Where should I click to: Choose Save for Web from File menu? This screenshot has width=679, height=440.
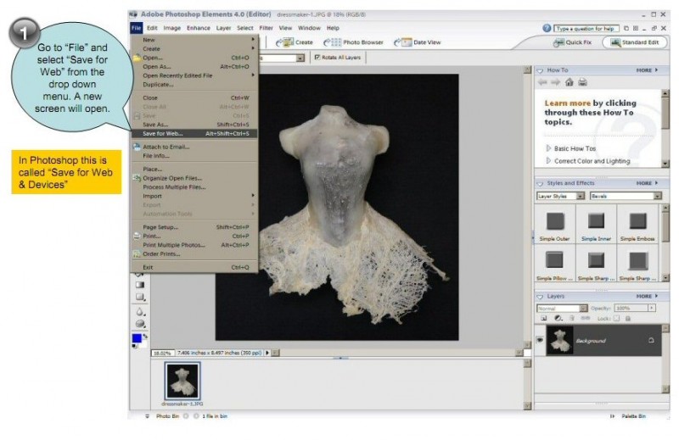(194, 134)
